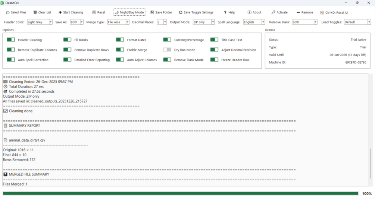Click the file icon beside animal_data_dirty1.csv
This screenshot has width=375, height=199.
5,140
